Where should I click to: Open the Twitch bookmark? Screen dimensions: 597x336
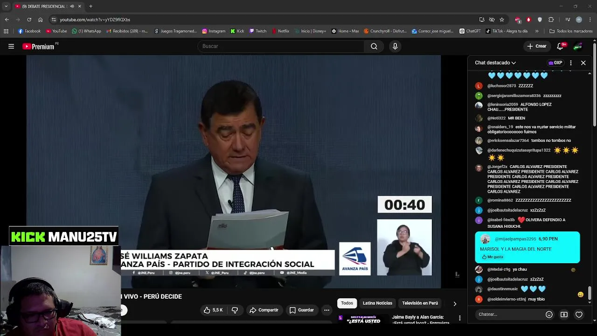tap(258, 31)
